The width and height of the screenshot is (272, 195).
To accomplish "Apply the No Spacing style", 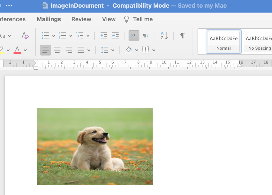I will click(x=258, y=41).
